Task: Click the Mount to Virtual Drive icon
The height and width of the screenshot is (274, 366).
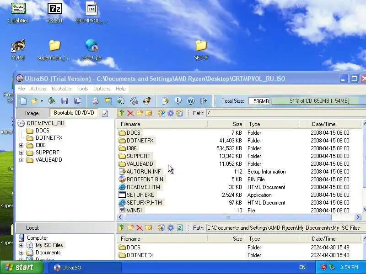Action: pyautogui.click(x=134, y=101)
